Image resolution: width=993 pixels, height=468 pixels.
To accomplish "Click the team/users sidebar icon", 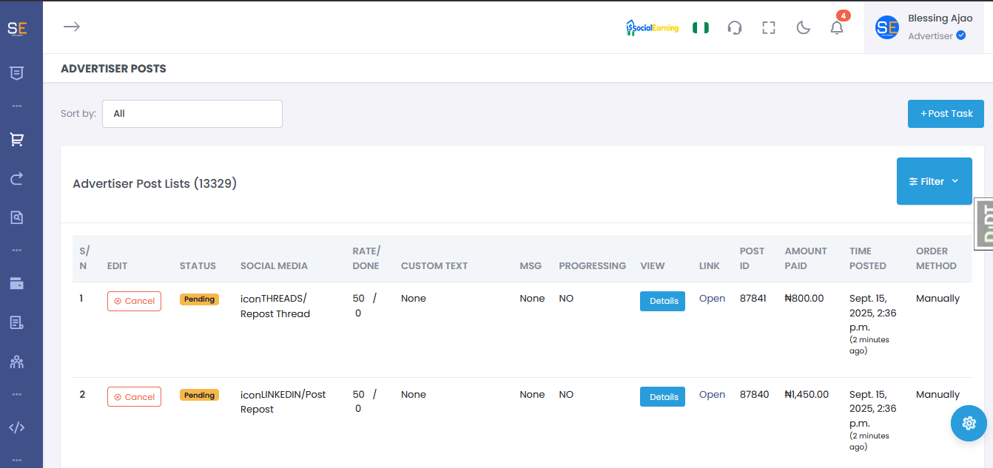I will tap(16, 362).
